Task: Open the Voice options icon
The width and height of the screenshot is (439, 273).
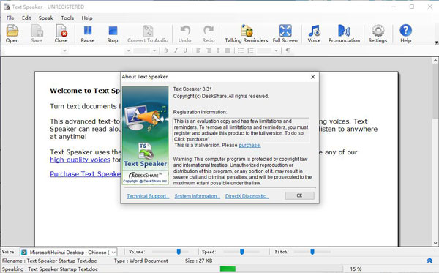Action: [x=314, y=34]
